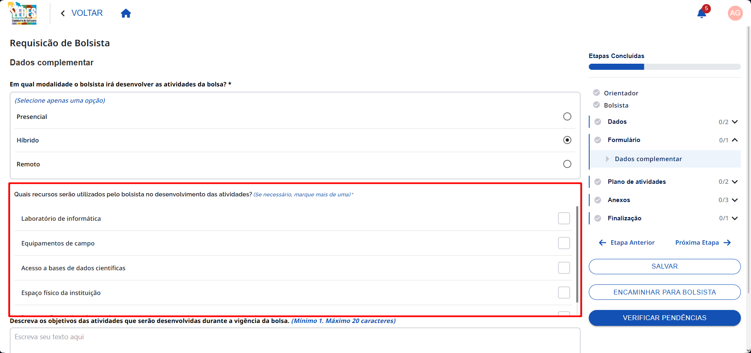
Task: Click the LEDES logo
Action: coord(23,13)
